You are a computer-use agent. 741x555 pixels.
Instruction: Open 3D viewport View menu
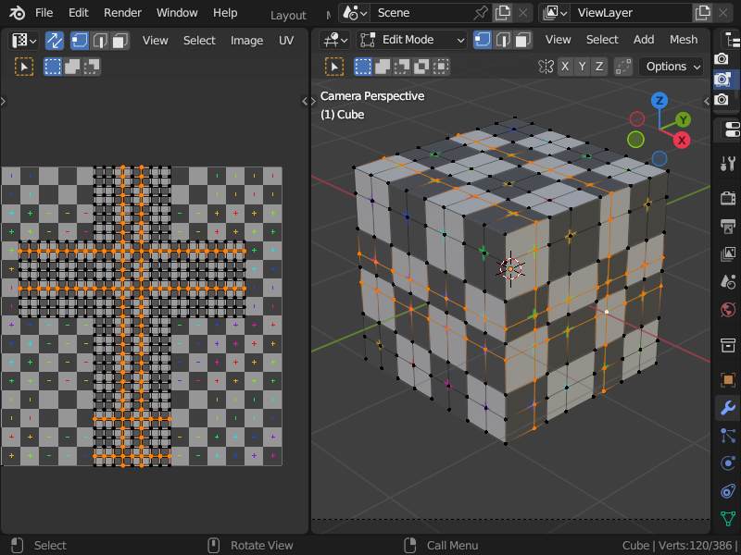[559, 40]
